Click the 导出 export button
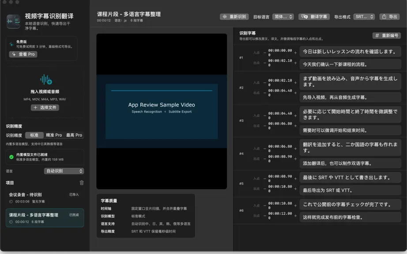The width and height of the screenshot is (407, 254). click(389, 17)
